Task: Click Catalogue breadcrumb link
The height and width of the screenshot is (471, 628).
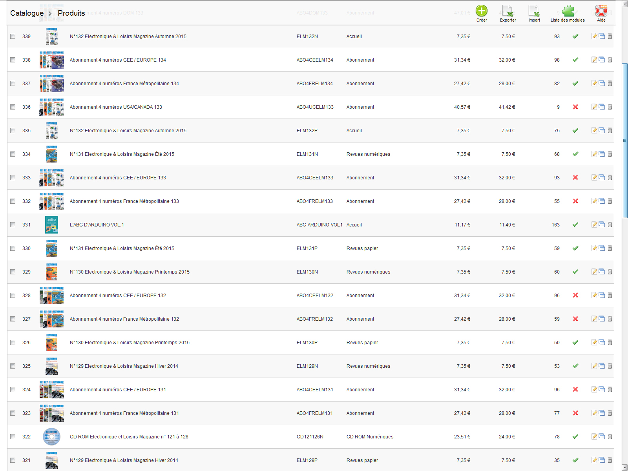Action: [27, 13]
